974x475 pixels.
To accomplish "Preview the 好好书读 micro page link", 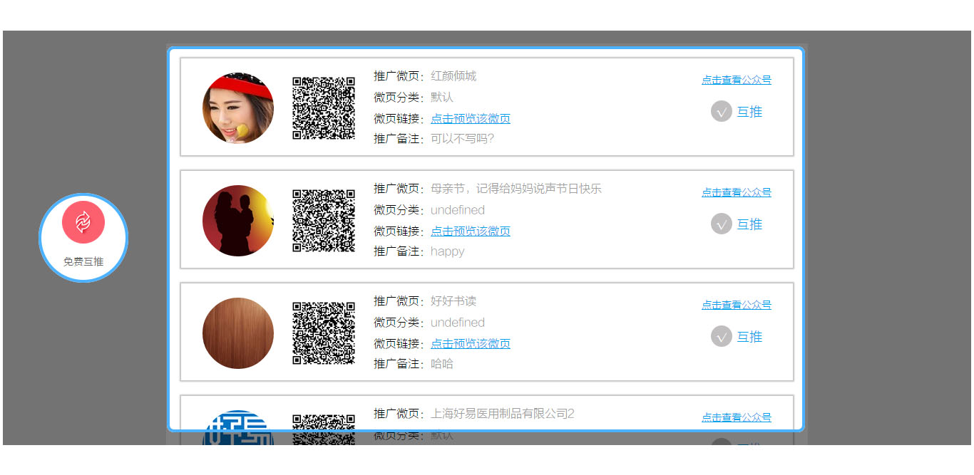I will tap(470, 344).
